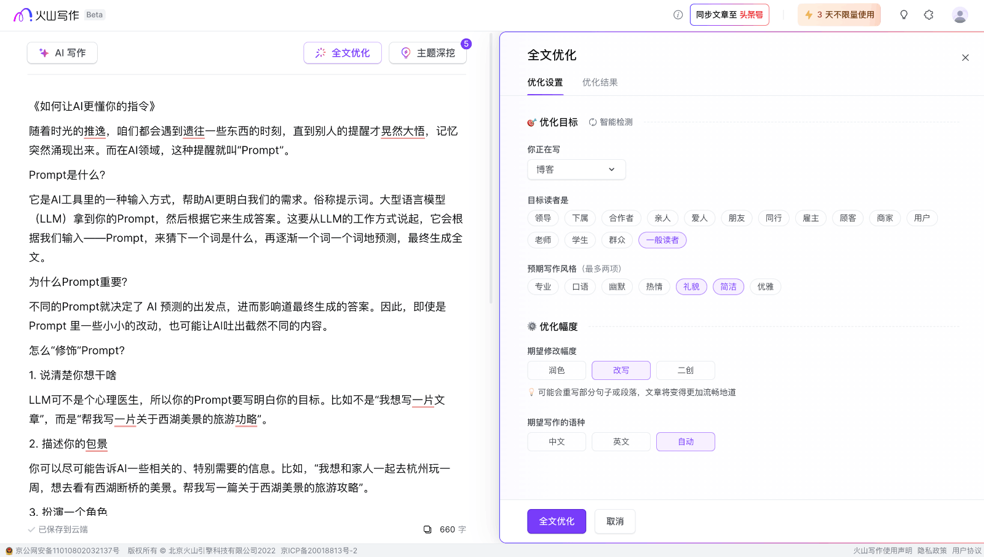Choose 润色 as modification level

click(x=557, y=371)
